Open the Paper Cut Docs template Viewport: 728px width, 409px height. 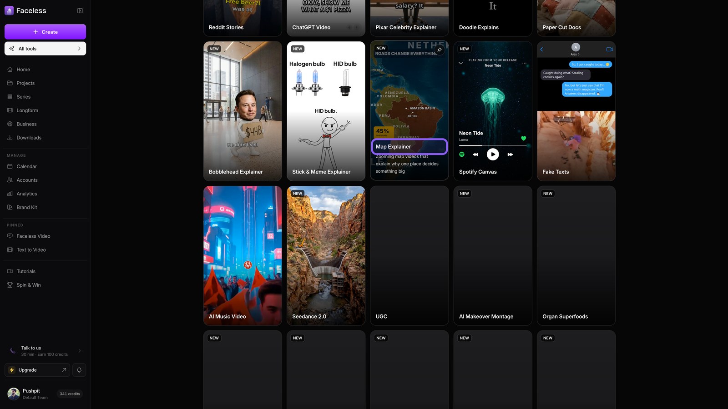[576, 18]
